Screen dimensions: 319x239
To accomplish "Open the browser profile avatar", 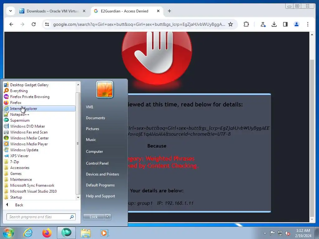I will pos(297,24).
